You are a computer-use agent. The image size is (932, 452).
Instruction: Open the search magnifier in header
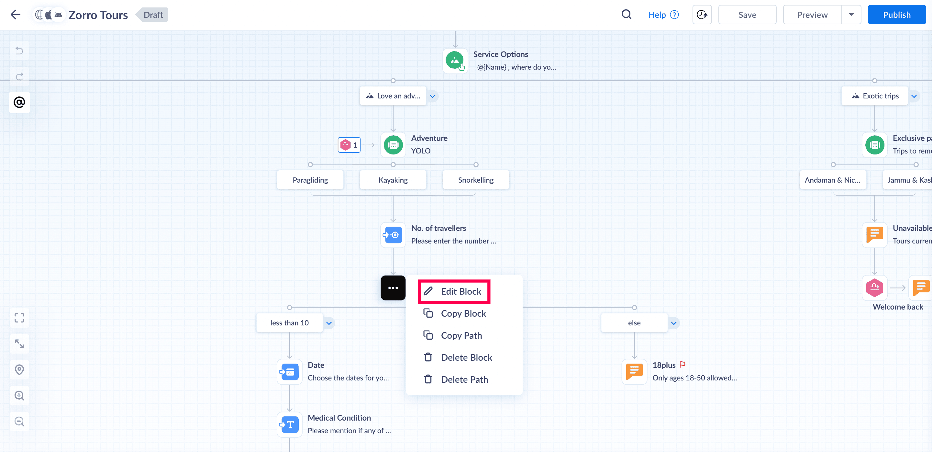click(626, 15)
